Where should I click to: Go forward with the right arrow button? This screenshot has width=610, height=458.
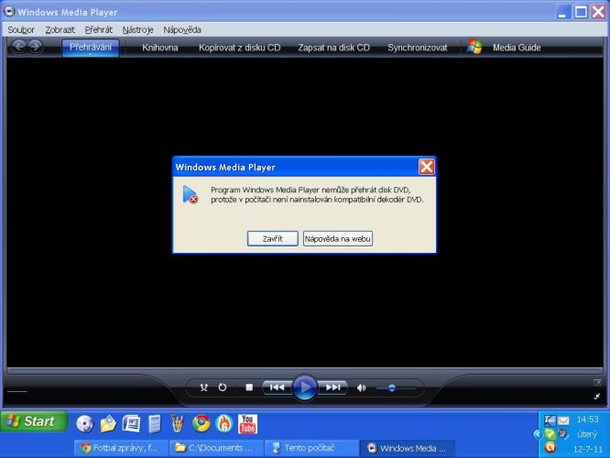(35, 47)
